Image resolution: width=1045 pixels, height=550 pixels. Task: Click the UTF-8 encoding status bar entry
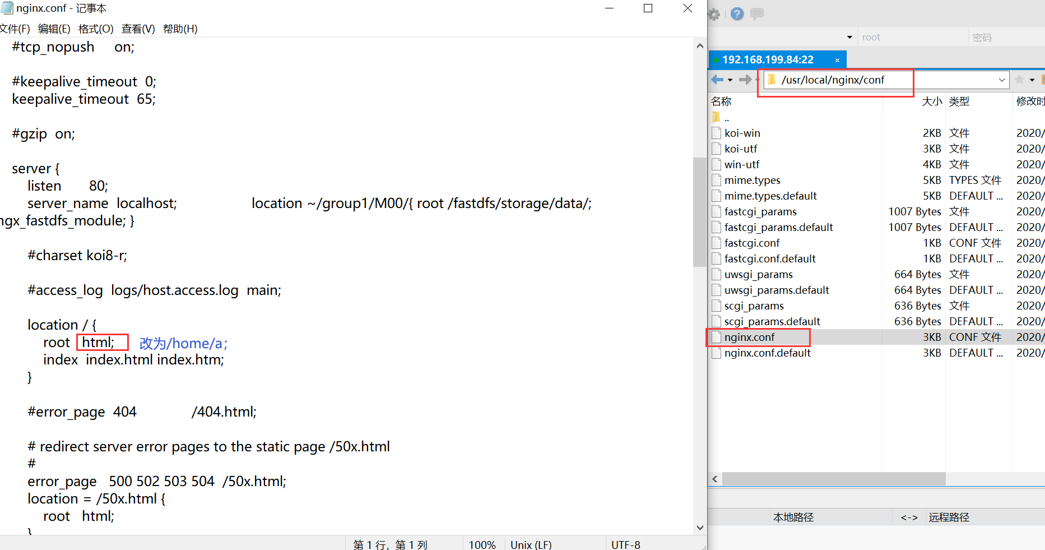(x=626, y=544)
